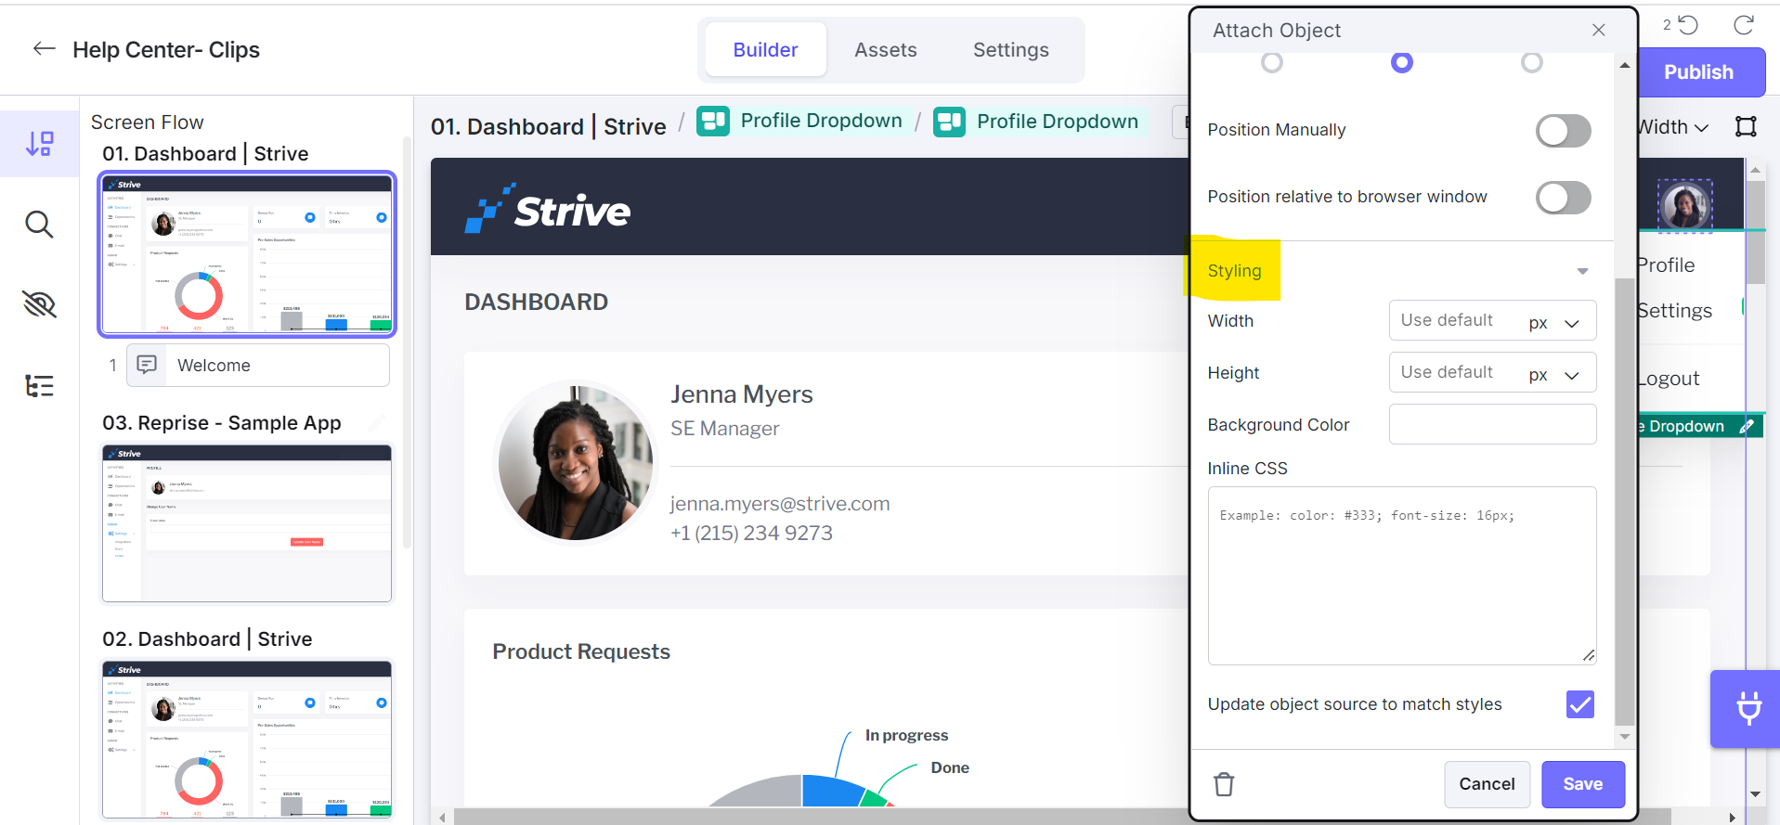The width and height of the screenshot is (1780, 825).
Task: Close the Attach Object dialog
Action: pos(1598,30)
